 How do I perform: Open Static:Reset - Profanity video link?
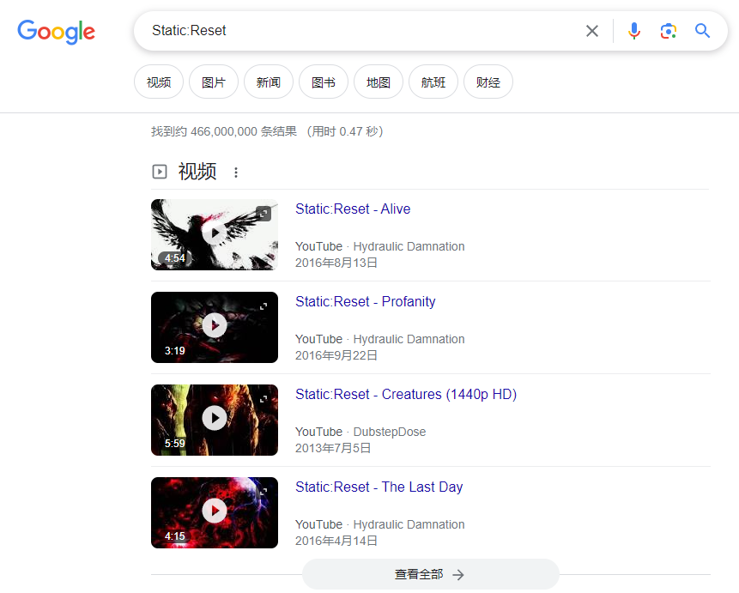[366, 302]
